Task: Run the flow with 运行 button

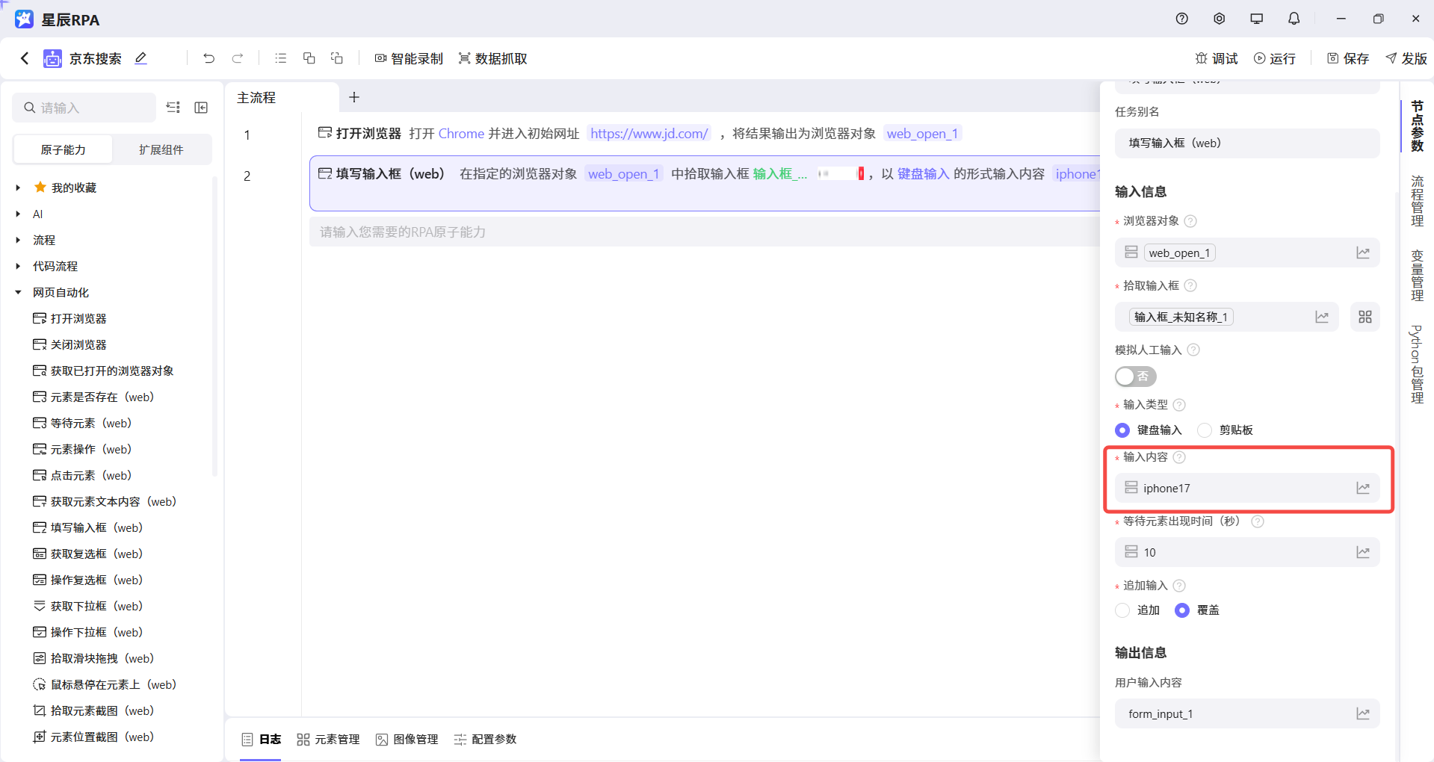Action: (x=1275, y=58)
